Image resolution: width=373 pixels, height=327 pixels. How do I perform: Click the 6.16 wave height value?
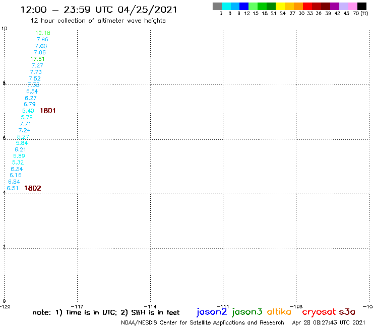click(x=16, y=175)
